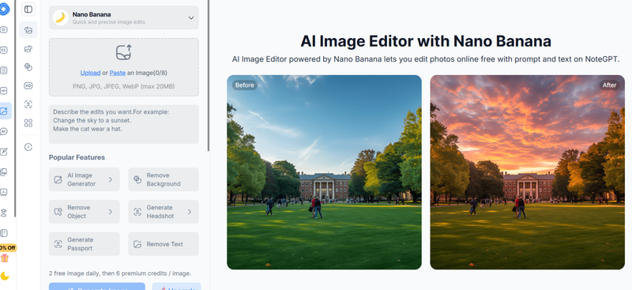The height and width of the screenshot is (290, 632).
Task: Open the video tool in the far-left sidebar
Action: pyautogui.click(x=4, y=29)
